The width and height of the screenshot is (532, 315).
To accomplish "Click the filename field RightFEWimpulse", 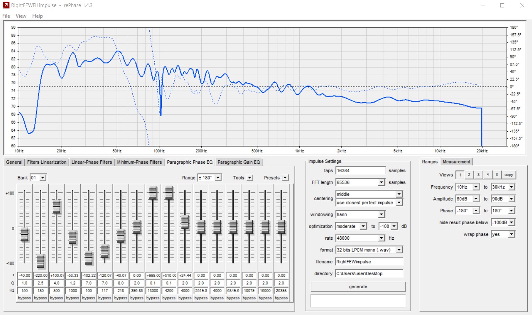I will 369,262.
